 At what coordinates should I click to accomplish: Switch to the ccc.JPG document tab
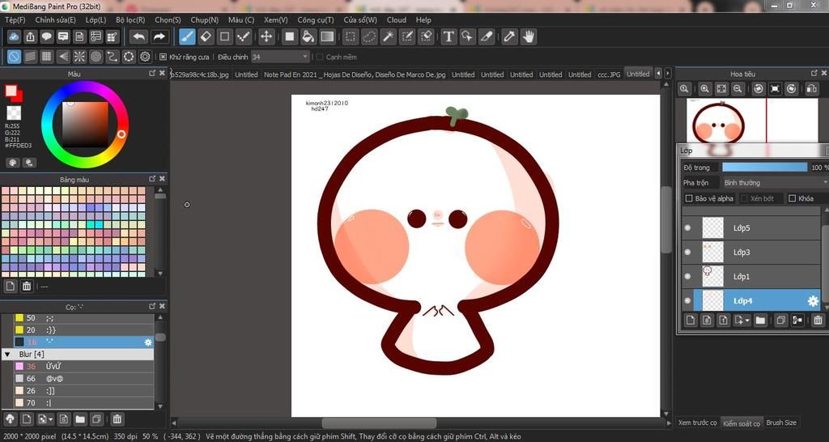(x=608, y=74)
